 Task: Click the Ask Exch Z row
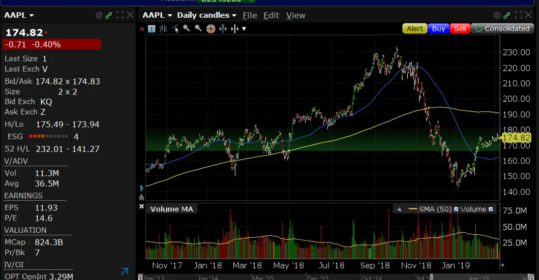coord(25,112)
